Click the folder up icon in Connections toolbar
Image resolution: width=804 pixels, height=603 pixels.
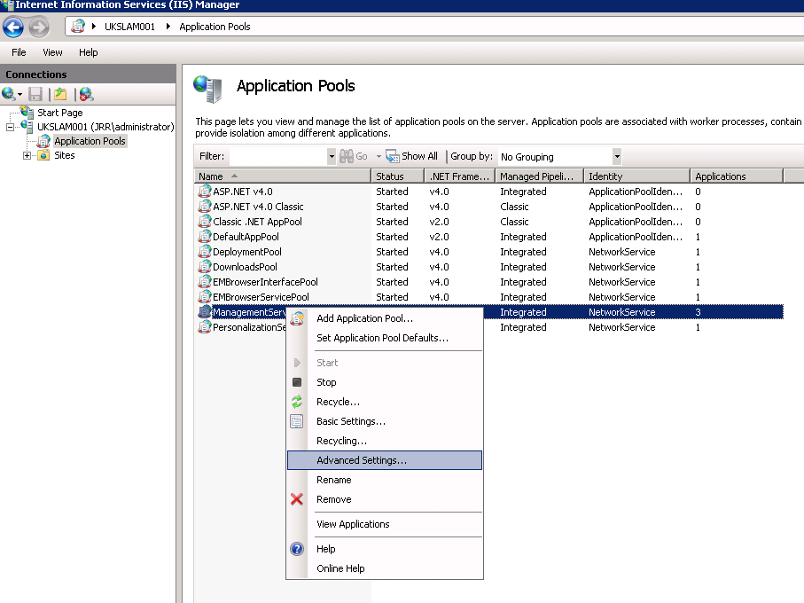(x=60, y=94)
